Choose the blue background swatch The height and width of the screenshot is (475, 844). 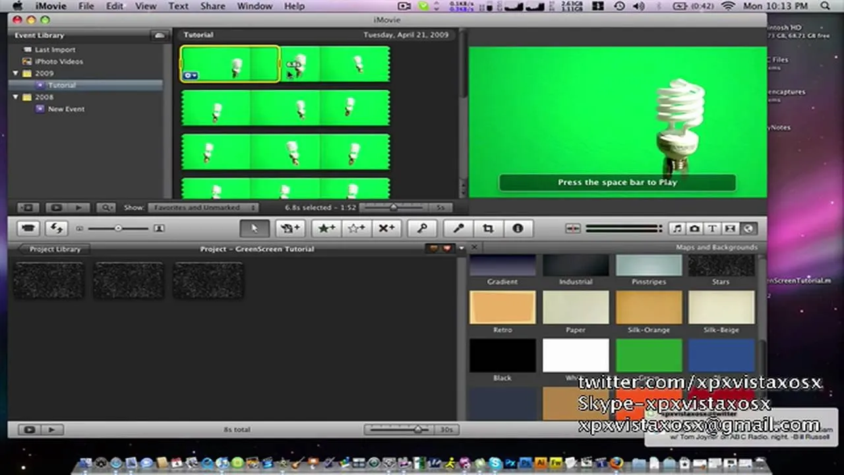721,356
